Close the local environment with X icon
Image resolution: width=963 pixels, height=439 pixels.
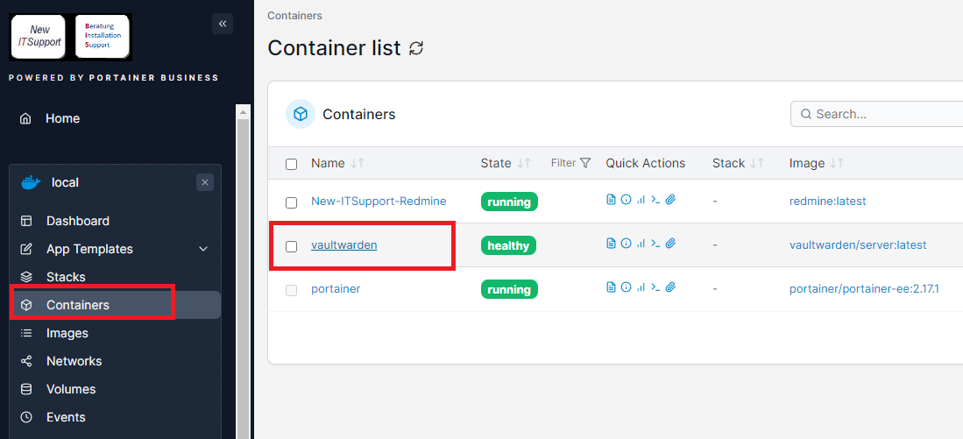(x=205, y=182)
